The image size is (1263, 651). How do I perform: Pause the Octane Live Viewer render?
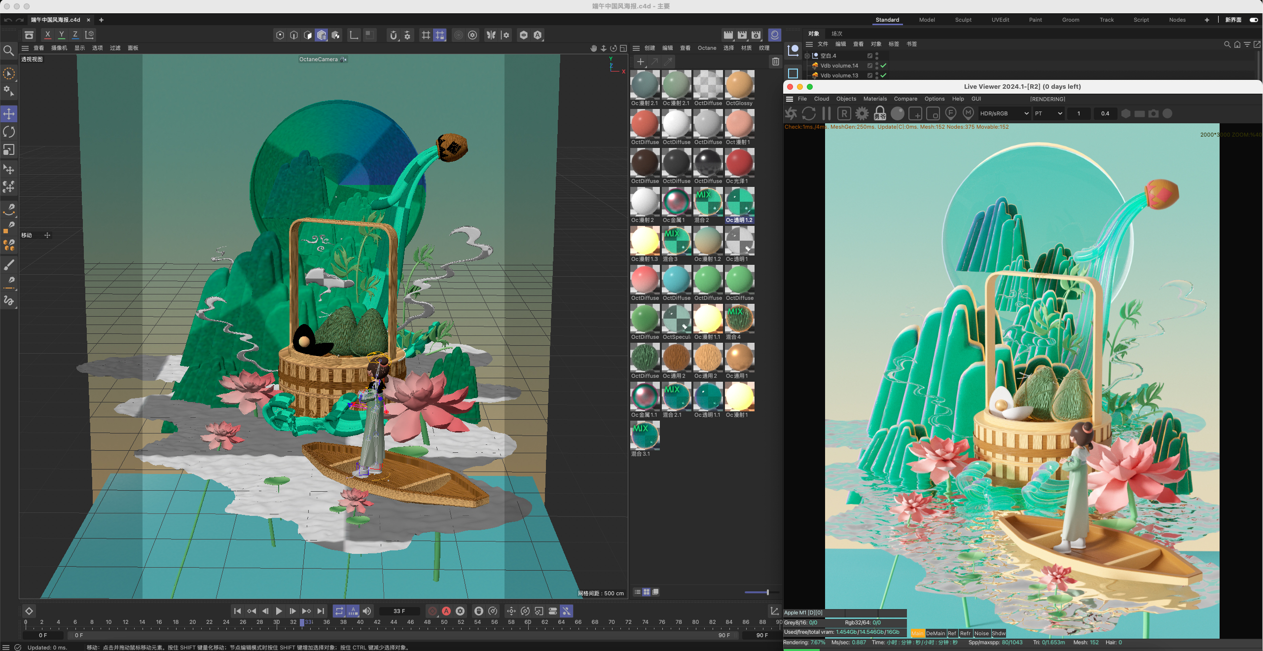(827, 113)
